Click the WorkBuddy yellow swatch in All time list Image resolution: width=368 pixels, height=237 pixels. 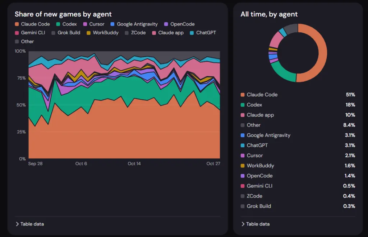(x=243, y=166)
